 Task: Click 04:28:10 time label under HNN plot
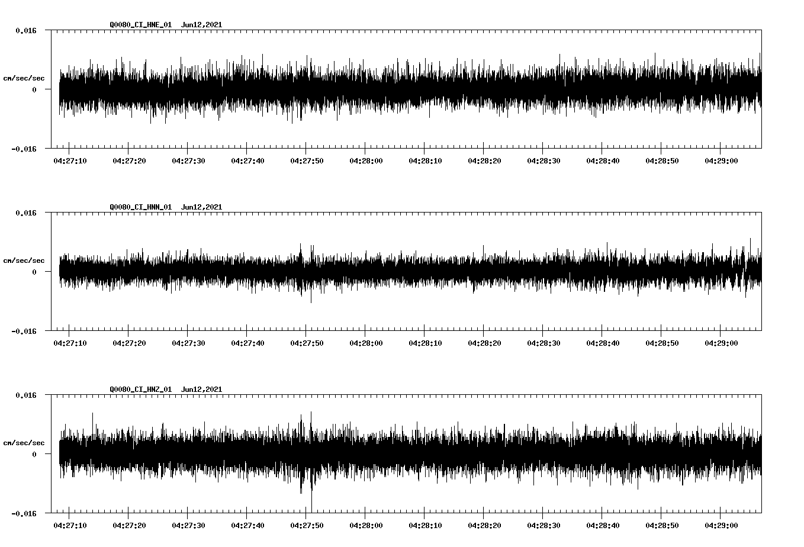tap(425, 343)
